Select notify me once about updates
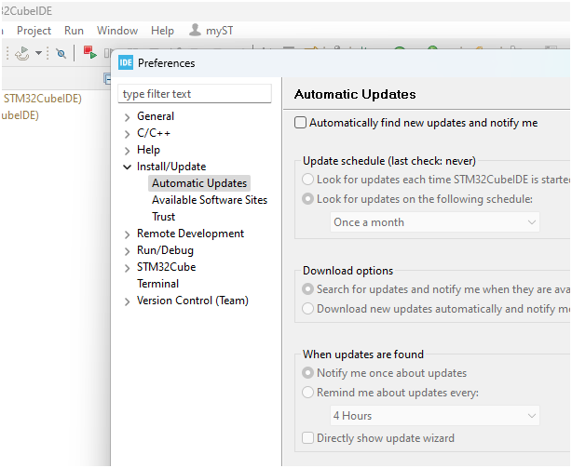Viewport: 572px width, 468px height. (x=307, y=373)
